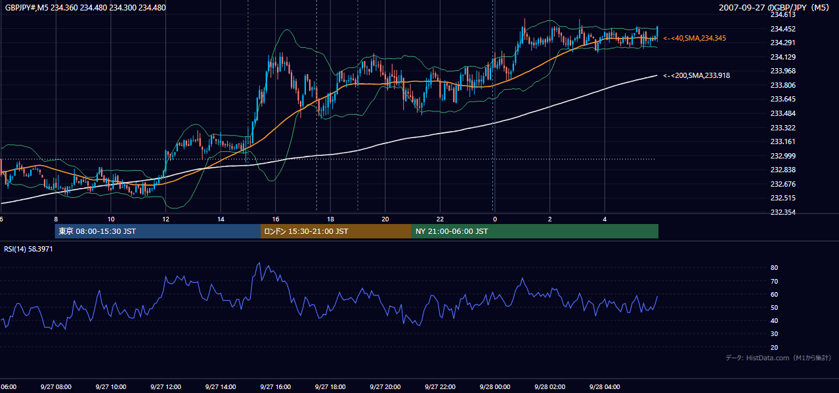The width and height of the screenshot is (839, 393).
Task: Select the 200 SMA 233.918 label
Action: pos(697,76)
